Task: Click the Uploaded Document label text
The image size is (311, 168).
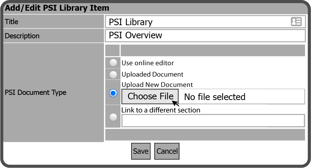Action: [x=153, y=74]
